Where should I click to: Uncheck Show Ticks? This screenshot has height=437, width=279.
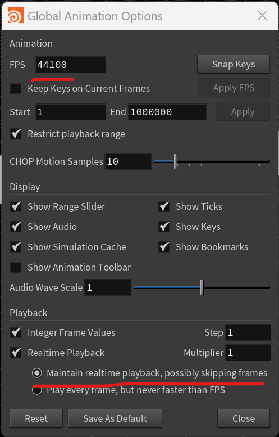coord(164,206)
